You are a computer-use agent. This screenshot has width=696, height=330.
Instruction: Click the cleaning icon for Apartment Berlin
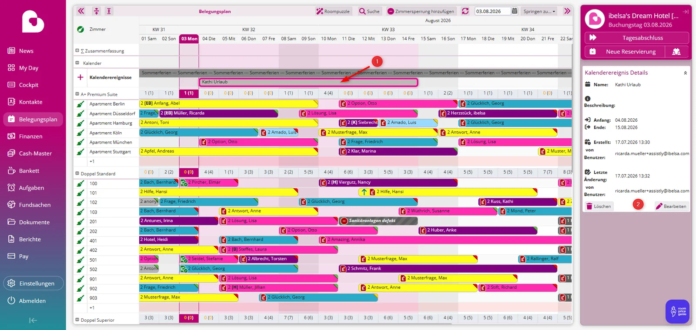[x=80, y=104]
